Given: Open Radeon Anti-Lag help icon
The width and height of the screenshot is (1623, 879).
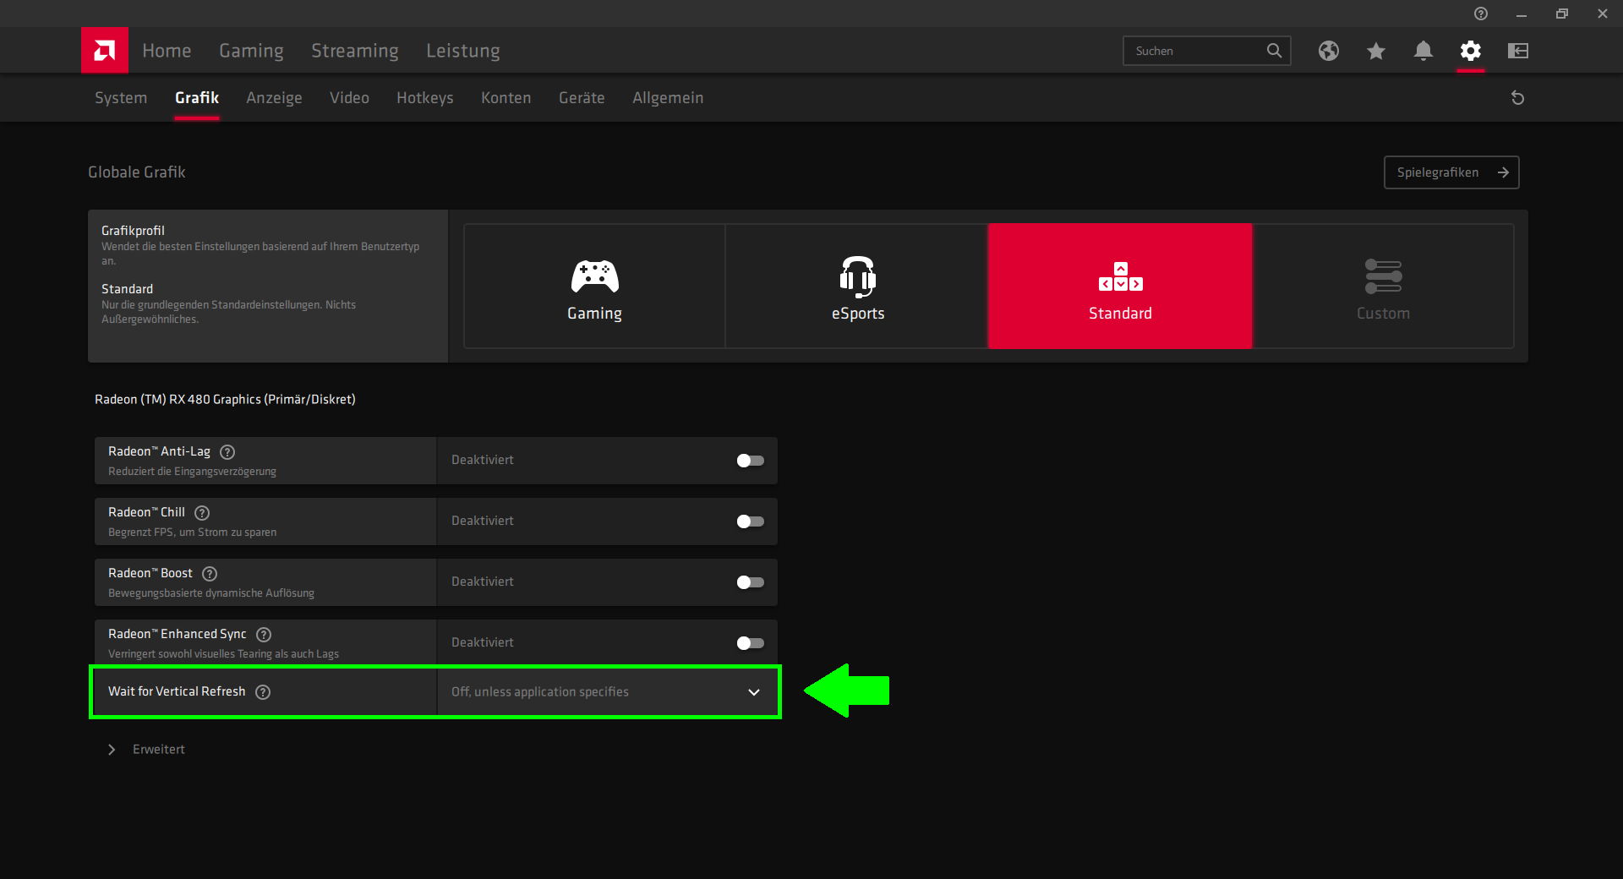Looking at the screenshot, I should click(227, 452).
